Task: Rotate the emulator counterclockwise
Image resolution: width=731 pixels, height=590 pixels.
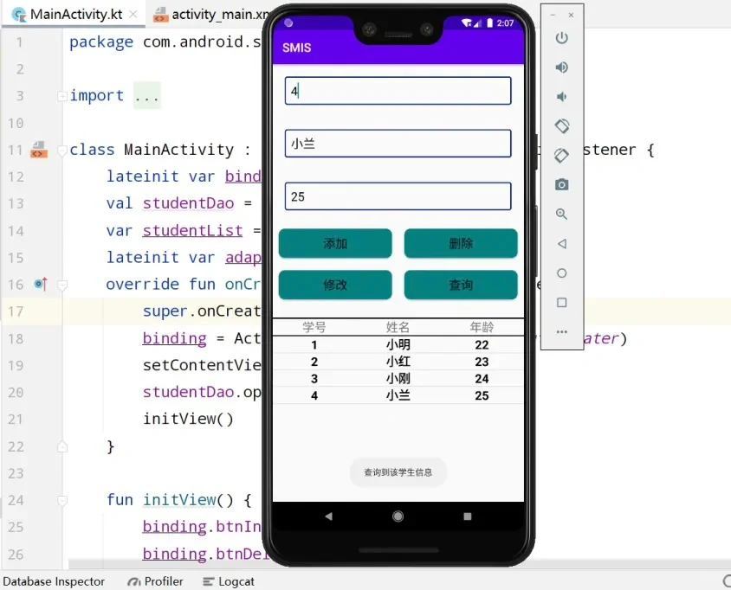Action: click(561, 125)
